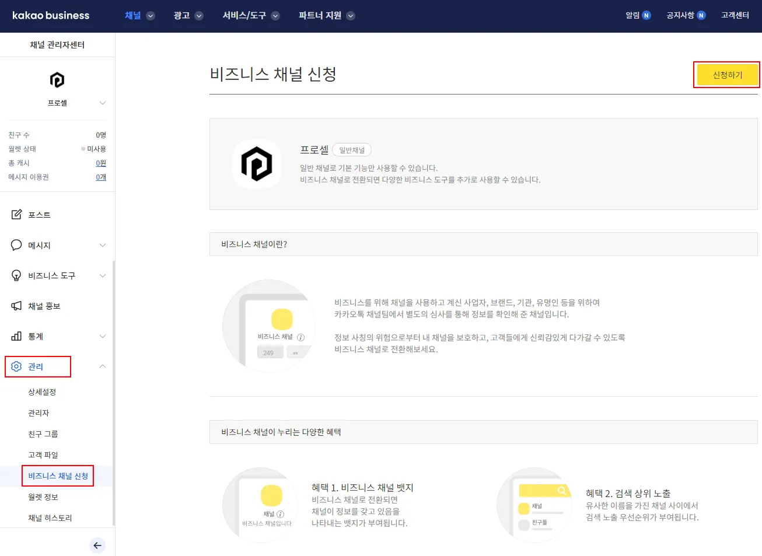Open the 통계 sidebar item
The height and width of the screenshot is (556, 762).
[36, 336]
